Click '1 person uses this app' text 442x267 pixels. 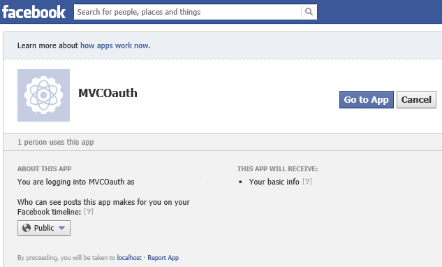coord(56,142)
